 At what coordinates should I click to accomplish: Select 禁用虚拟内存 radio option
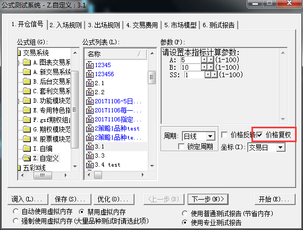tap(82, 212)
